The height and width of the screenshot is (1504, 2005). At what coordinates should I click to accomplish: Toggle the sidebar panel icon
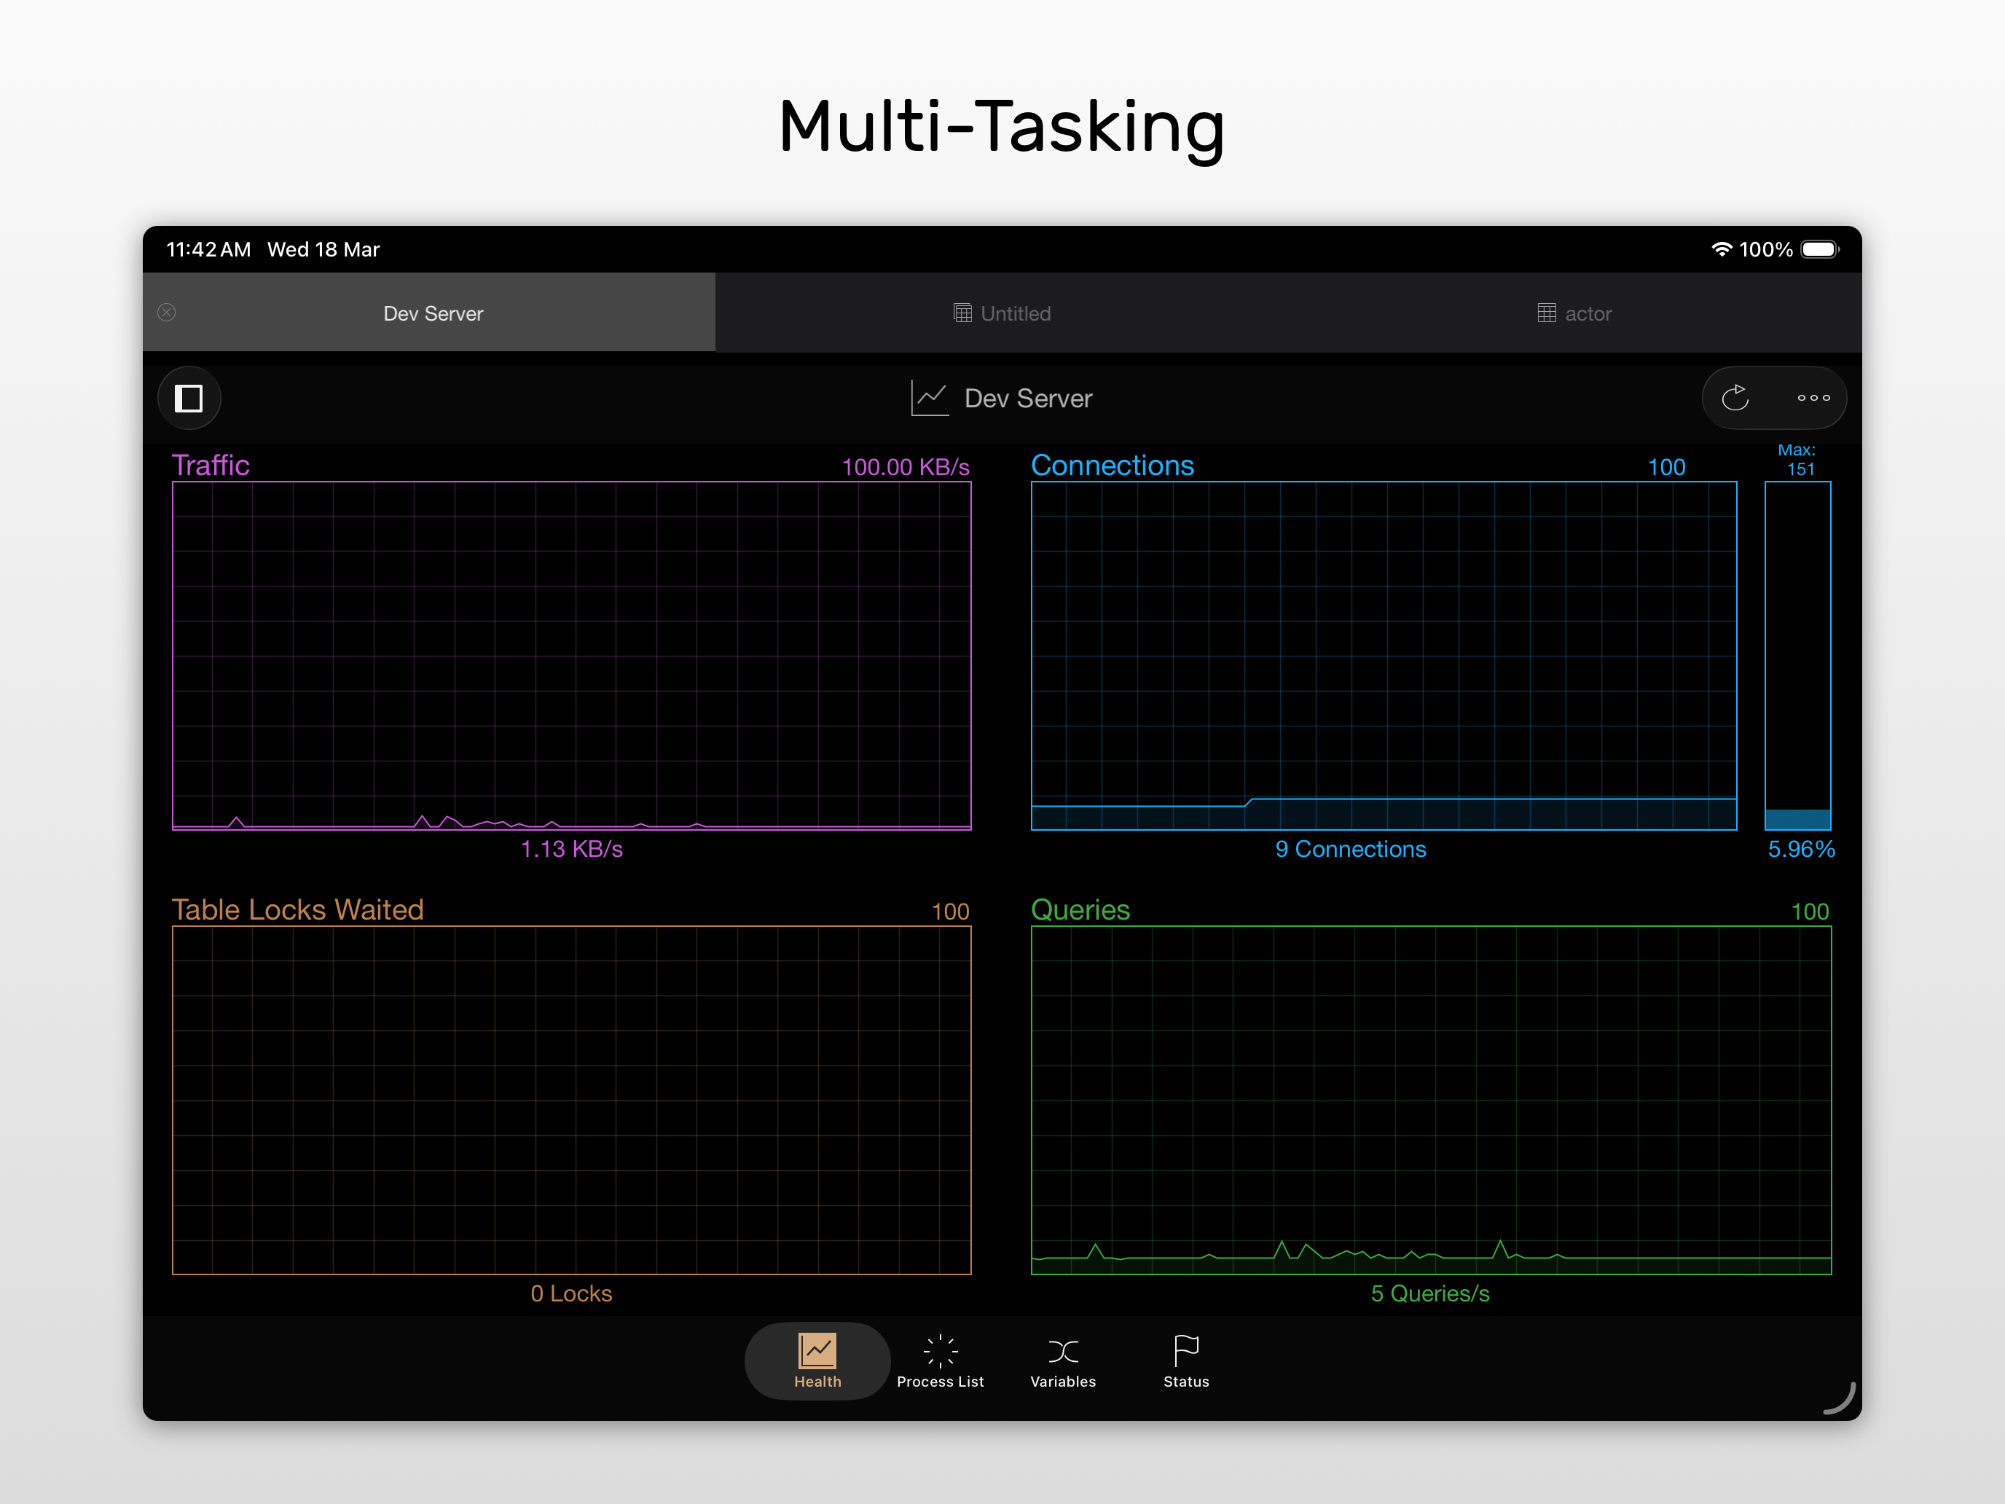click(x=189, y=398)
